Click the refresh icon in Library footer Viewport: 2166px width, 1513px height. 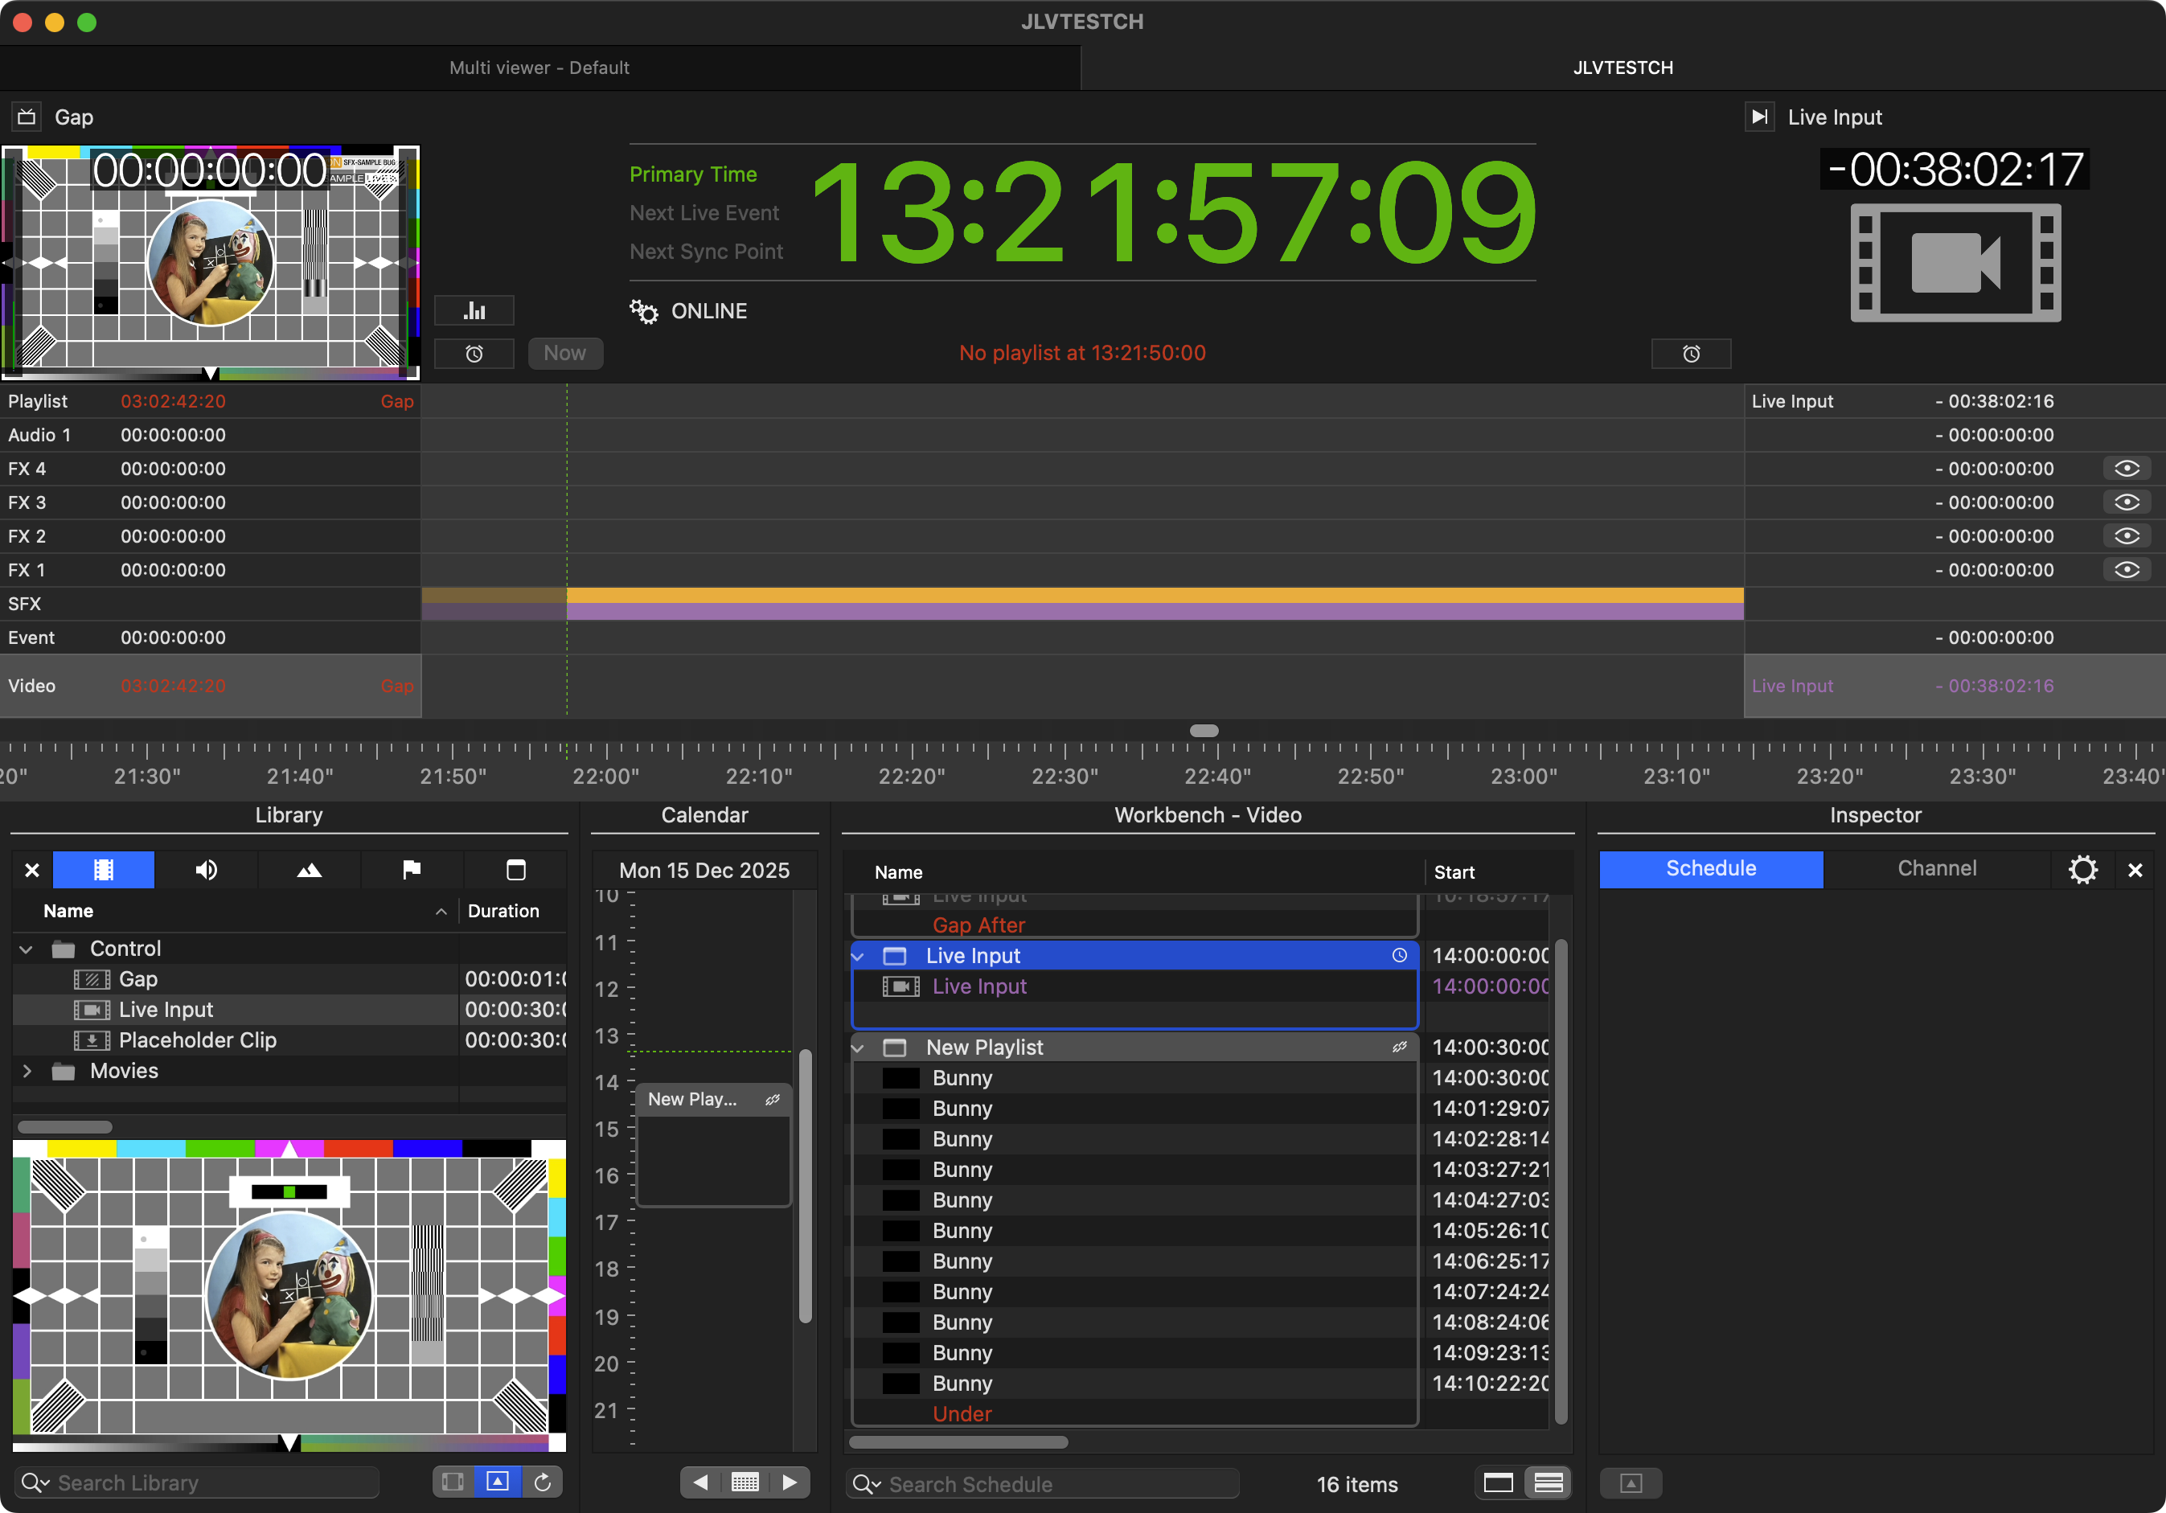pos(543,1482)
